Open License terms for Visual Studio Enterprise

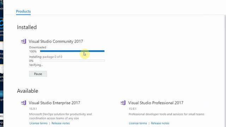(38, 123)
